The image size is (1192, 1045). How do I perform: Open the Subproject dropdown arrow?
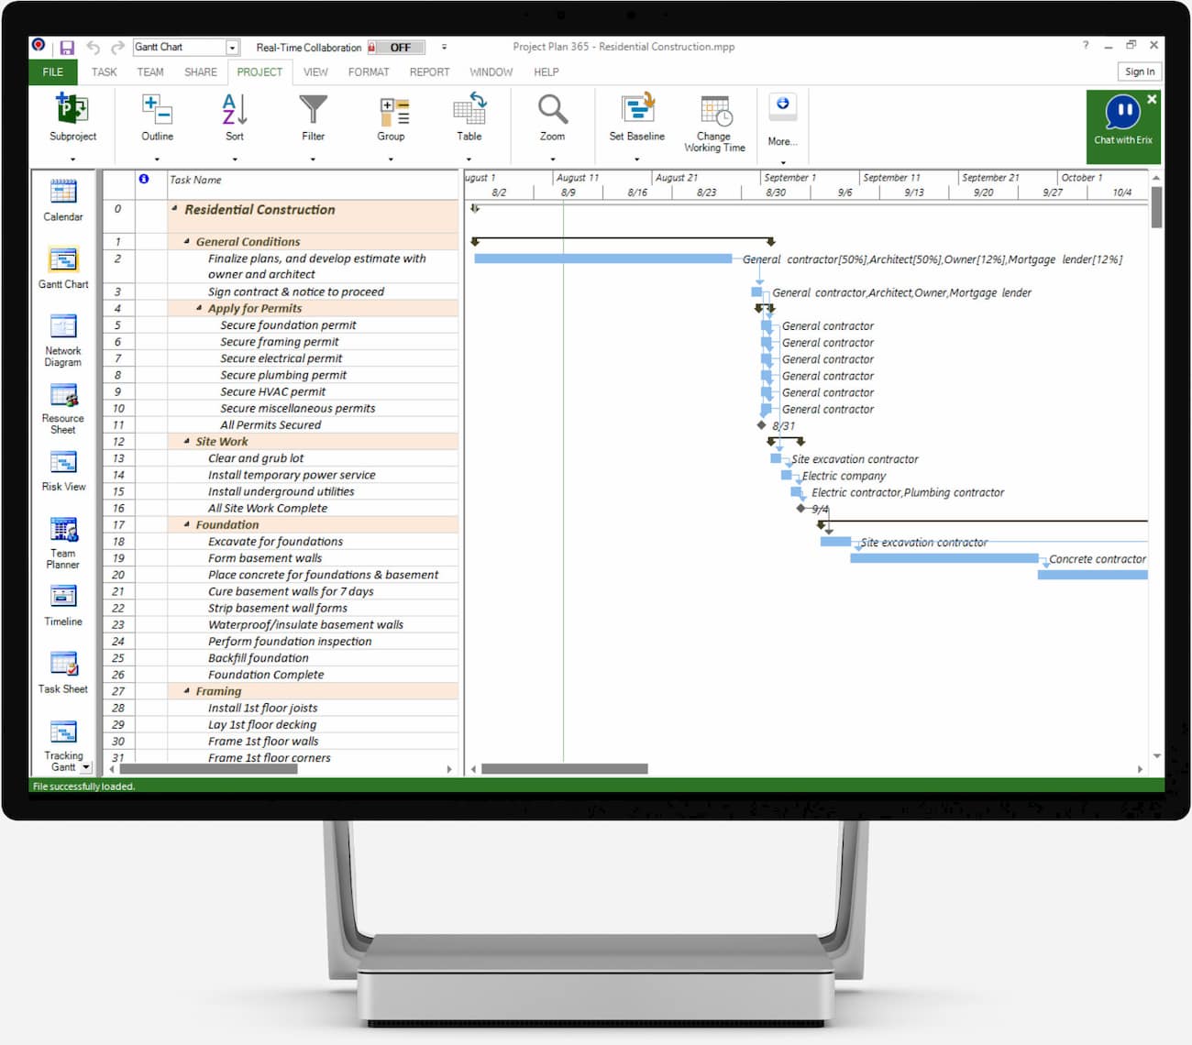[x=72, y=159]
